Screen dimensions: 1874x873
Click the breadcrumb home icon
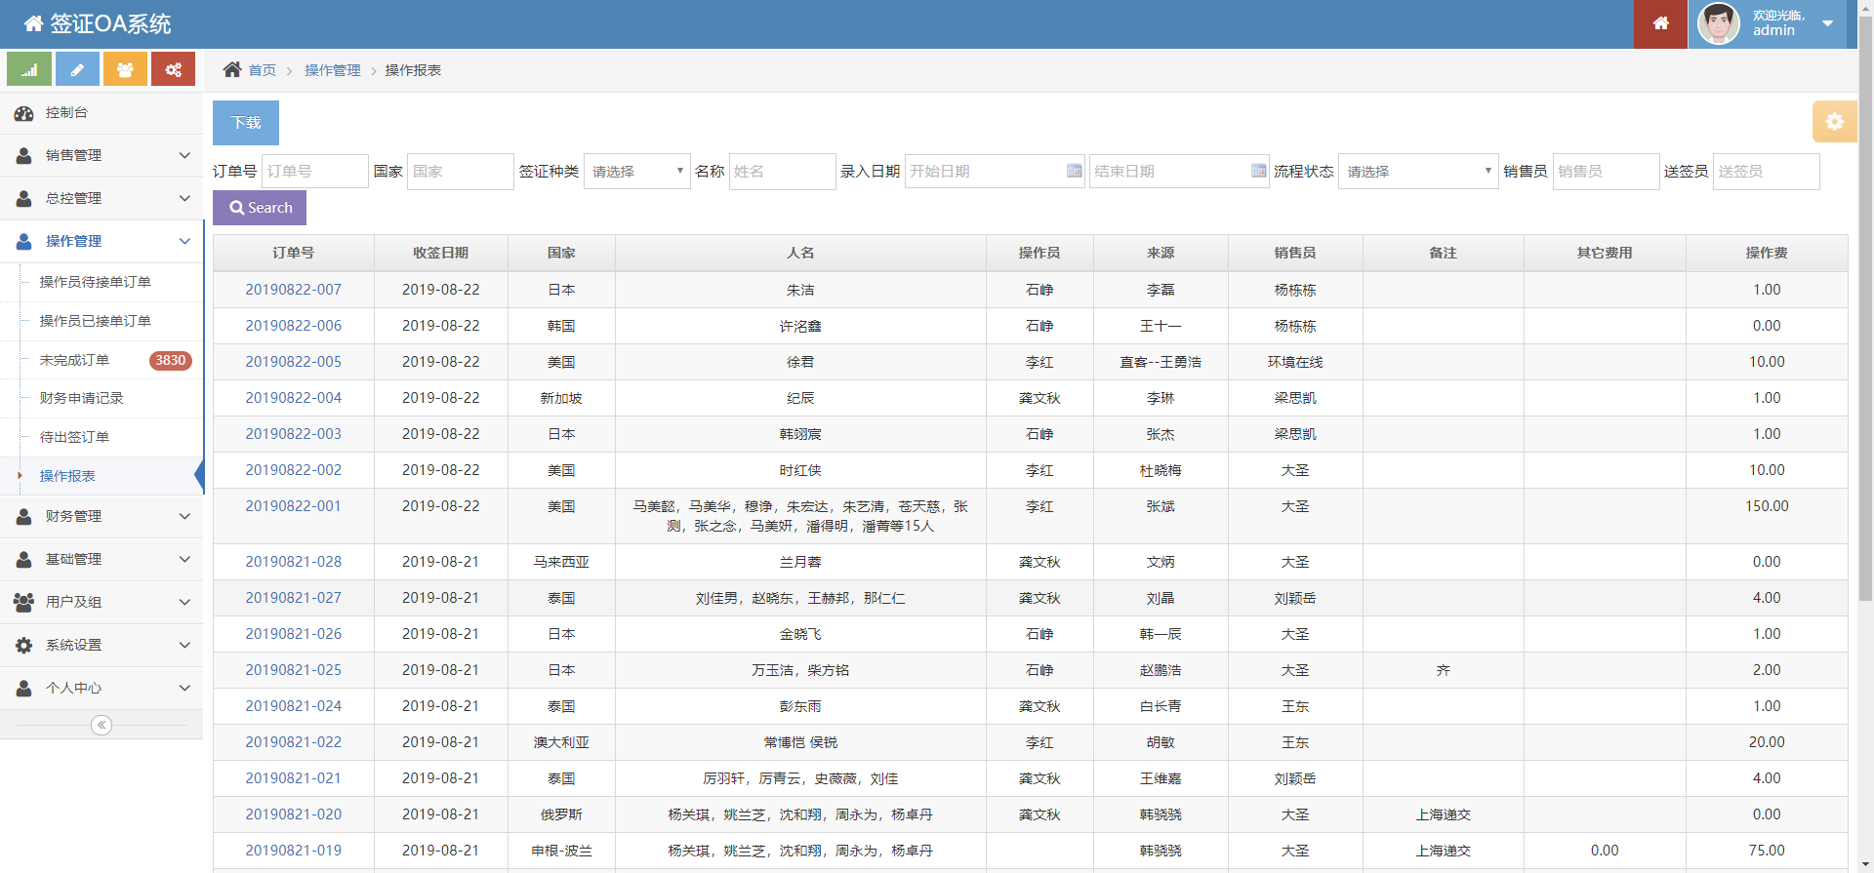(x=231, y=69)
